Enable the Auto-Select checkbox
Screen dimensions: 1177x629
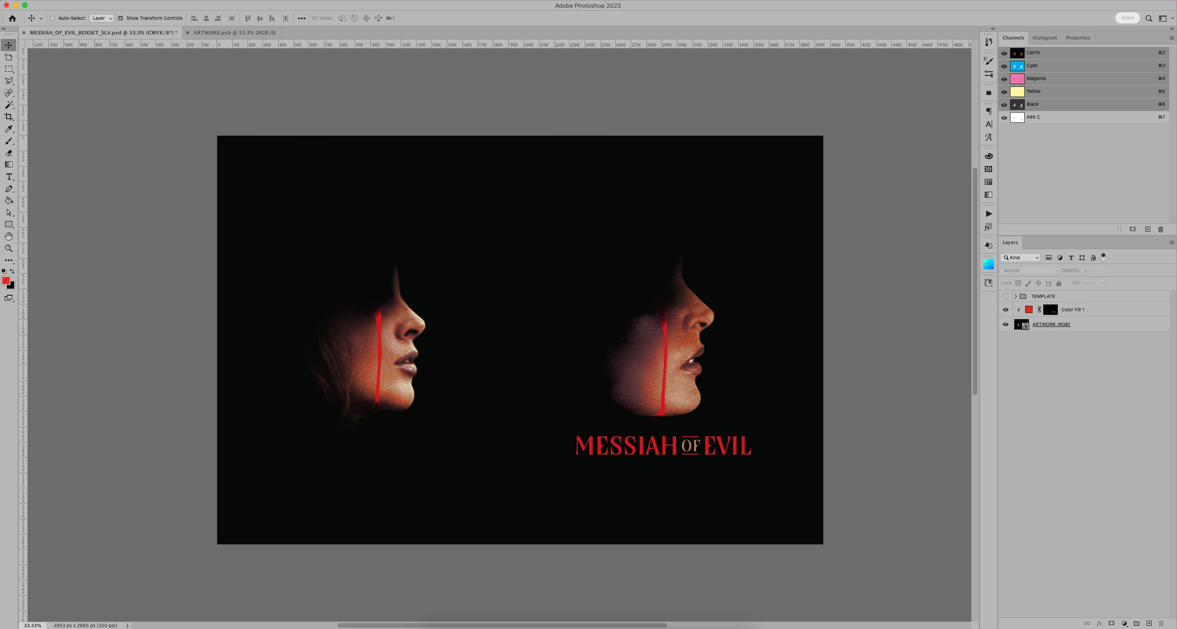[52, 18]
